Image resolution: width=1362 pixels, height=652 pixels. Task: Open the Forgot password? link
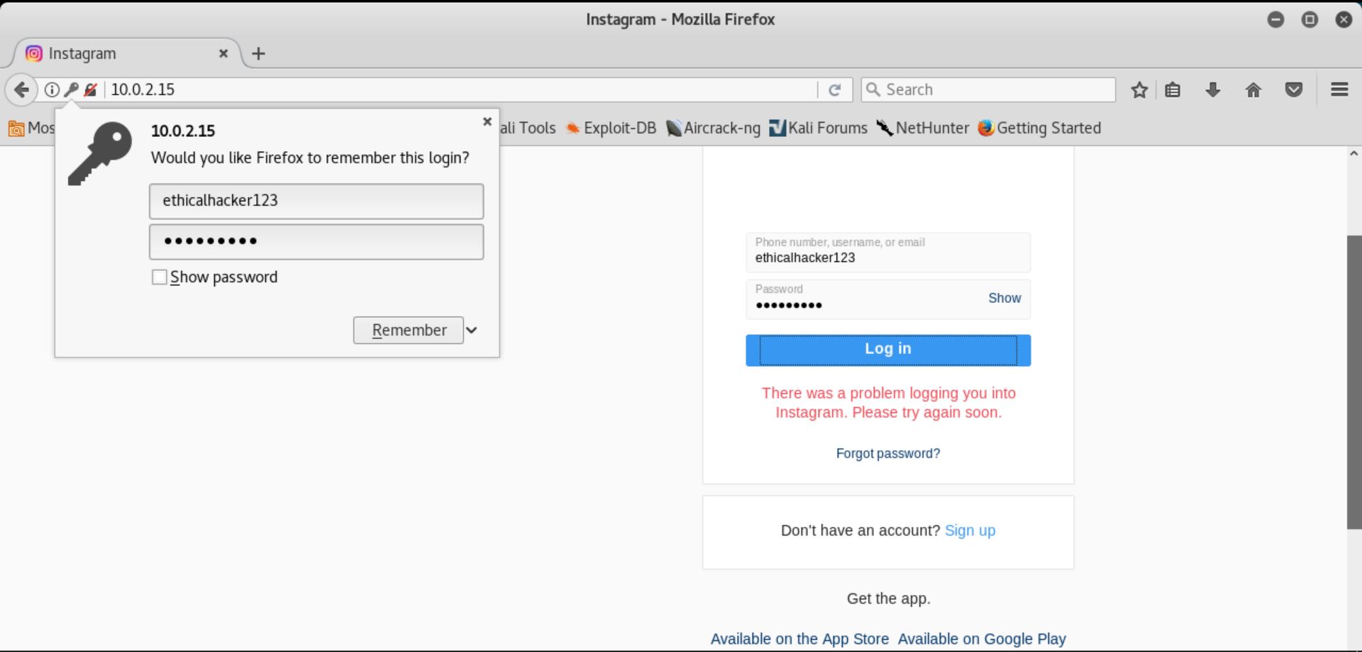click(x=888, y=453)
